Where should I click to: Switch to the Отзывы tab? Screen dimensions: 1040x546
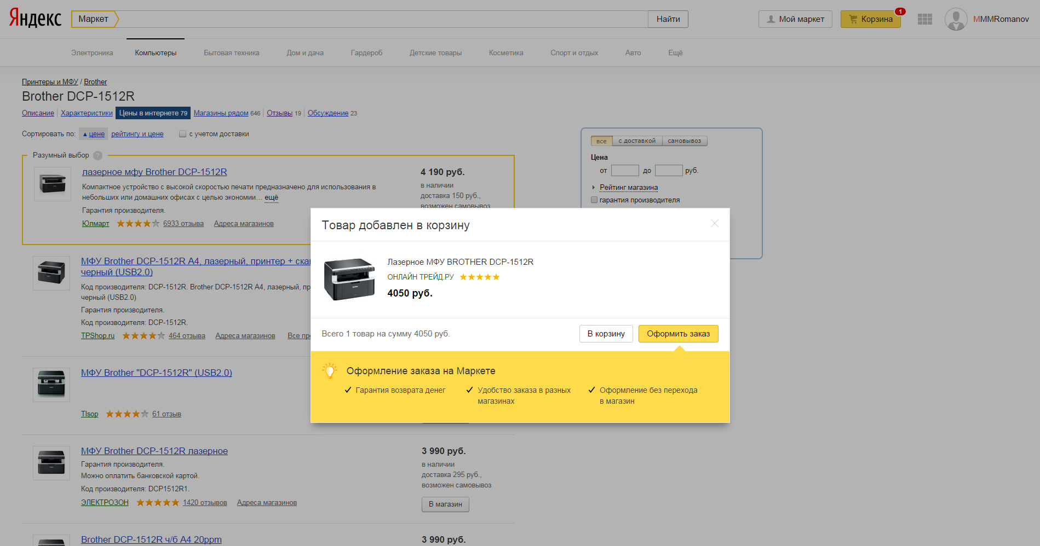click(279, 113)
